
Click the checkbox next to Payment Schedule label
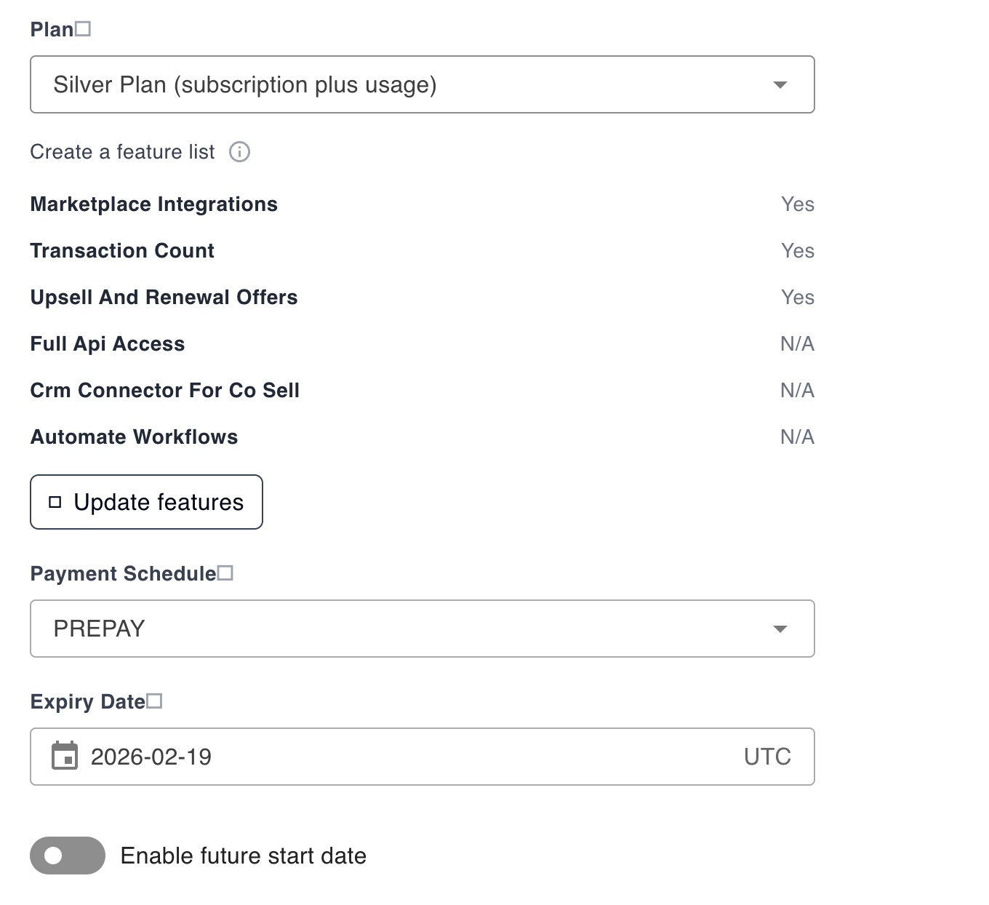pos(226,572)
